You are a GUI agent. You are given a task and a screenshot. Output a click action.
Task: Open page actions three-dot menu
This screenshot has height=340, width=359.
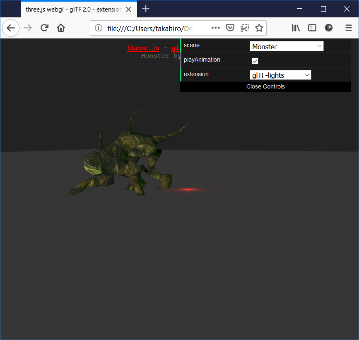(216, 28)
